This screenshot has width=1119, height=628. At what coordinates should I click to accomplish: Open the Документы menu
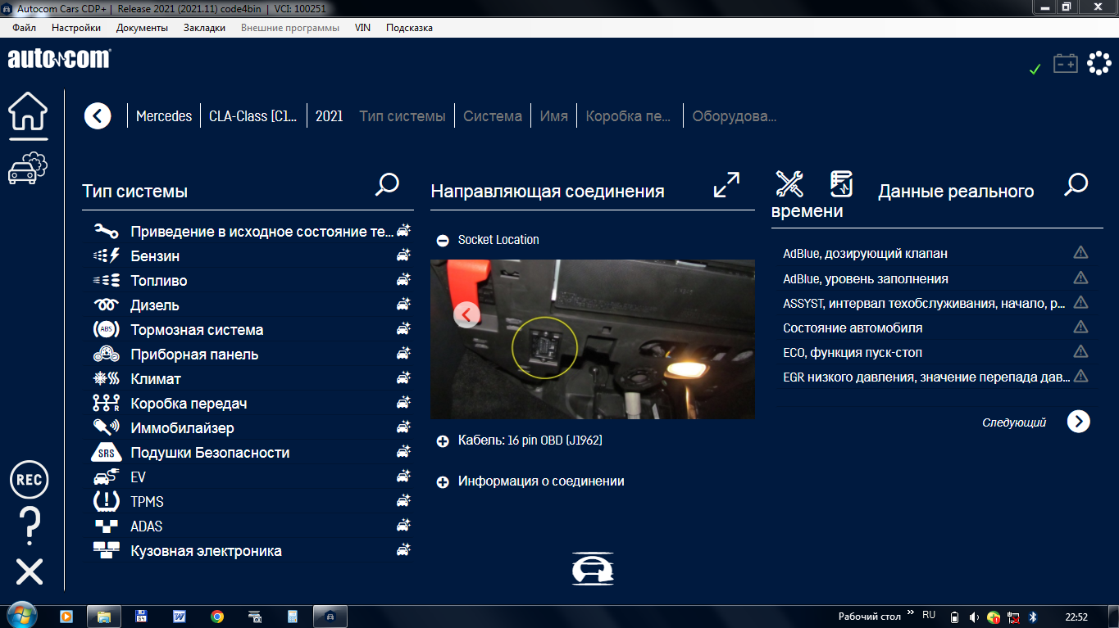142,28
